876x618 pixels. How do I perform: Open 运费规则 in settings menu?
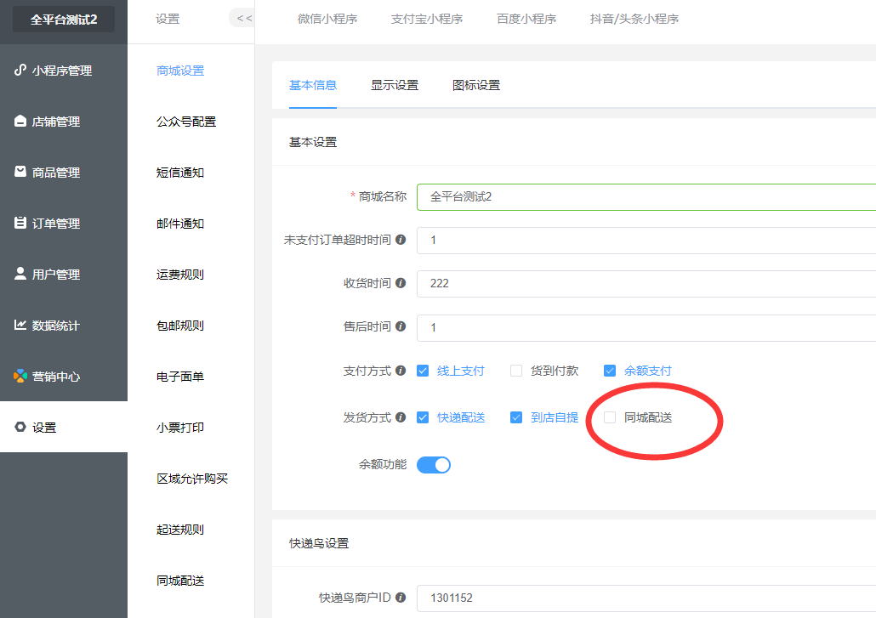tap(180, 275)
